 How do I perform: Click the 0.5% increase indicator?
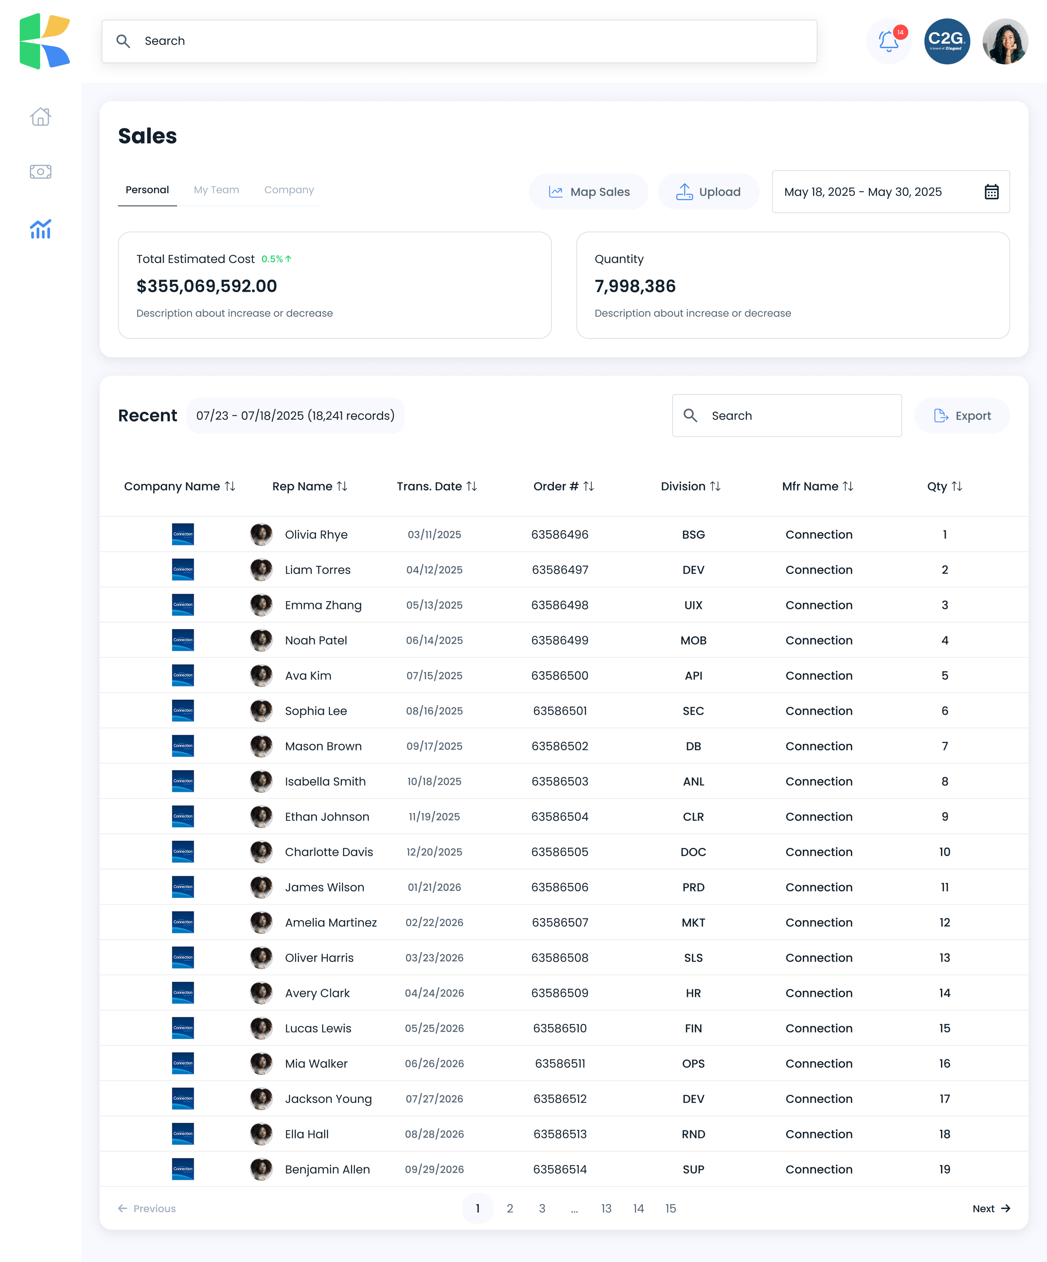(x=276, y=259)
